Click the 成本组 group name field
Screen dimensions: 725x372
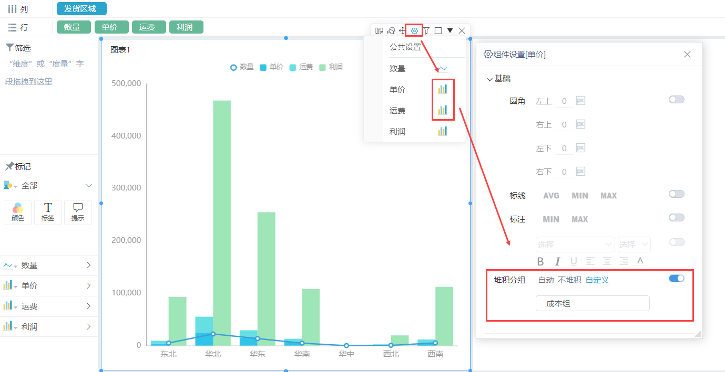click(593, 303)
